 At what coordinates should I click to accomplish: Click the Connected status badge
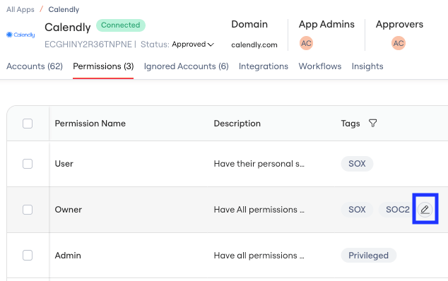[121, 25]
